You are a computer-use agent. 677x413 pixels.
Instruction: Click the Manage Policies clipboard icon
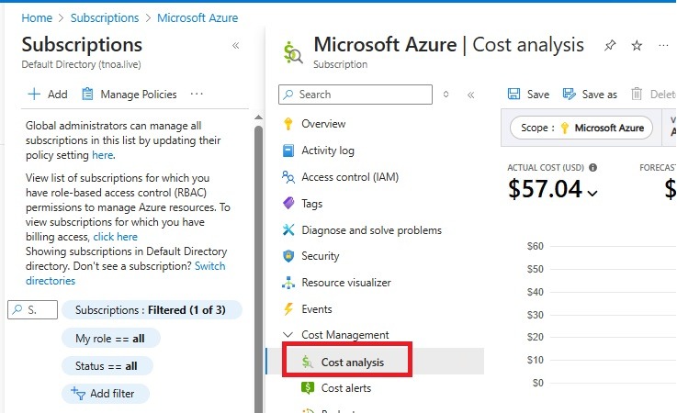[87, 94]
